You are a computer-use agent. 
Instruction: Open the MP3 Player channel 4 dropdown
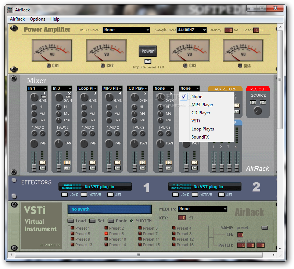tap(112, 88)
